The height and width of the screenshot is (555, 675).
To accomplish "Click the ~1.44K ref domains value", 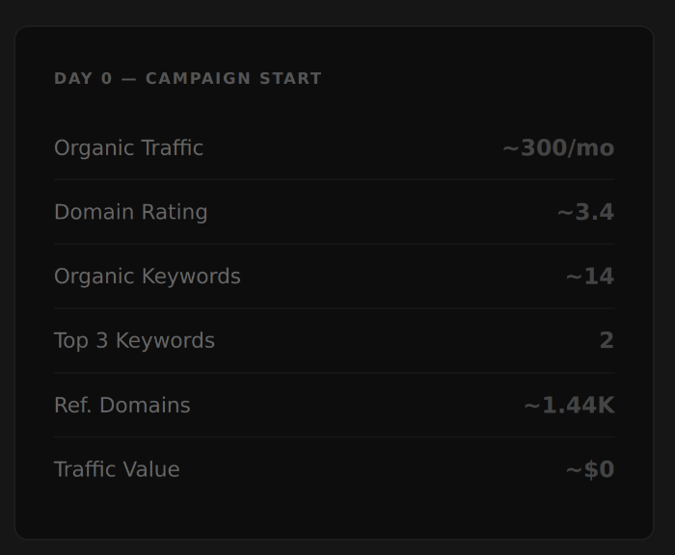I will tap(569, 405).
